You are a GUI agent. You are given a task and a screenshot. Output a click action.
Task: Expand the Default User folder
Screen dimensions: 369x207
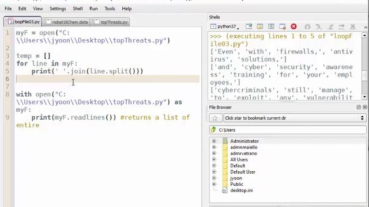(214, 172)
